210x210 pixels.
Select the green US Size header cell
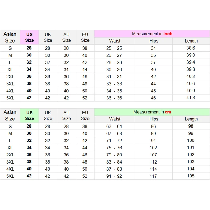[29, 115]
